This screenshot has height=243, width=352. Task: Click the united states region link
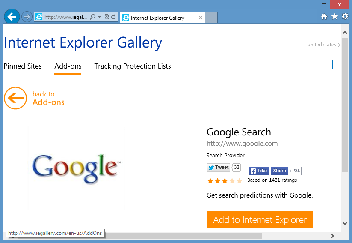(324, 45)
